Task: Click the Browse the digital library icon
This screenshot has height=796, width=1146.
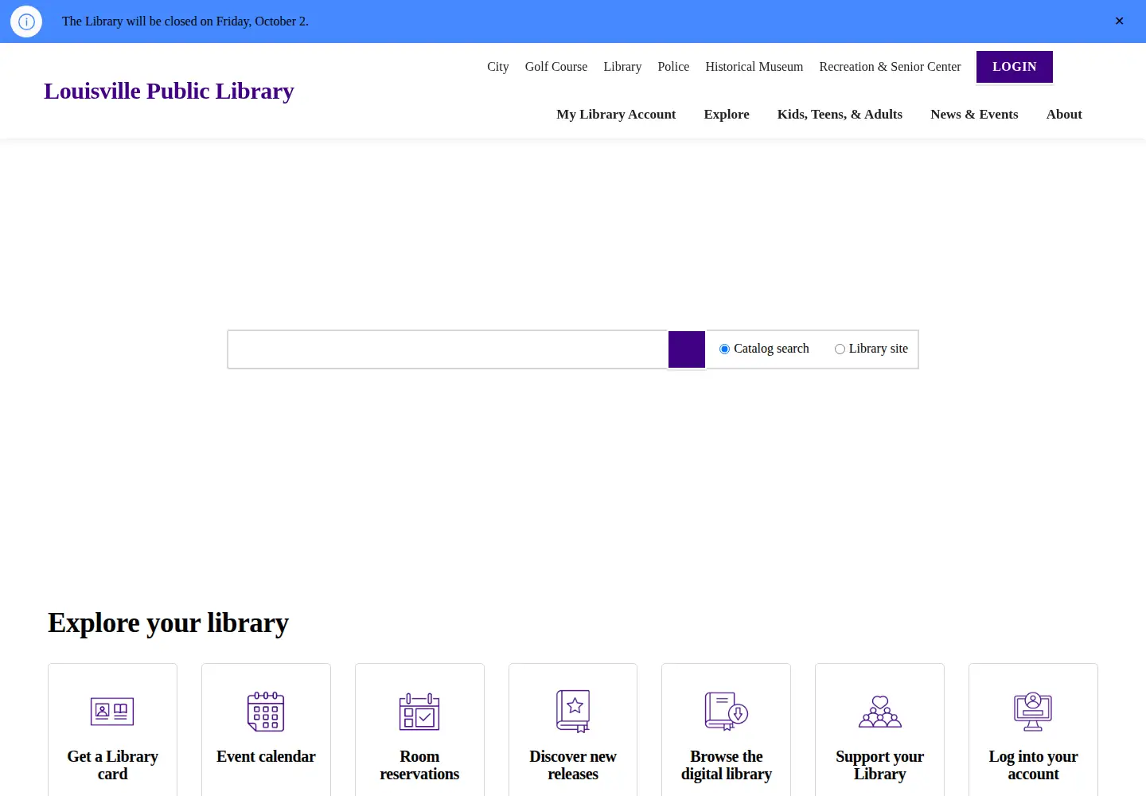Action: [x=727, y=712]
